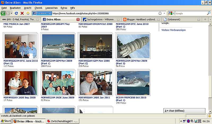212x124 pixels.
Task: Open NORWEGIAN GEM Nov 2009 (Part 3) title
Action: pos(131,62)
